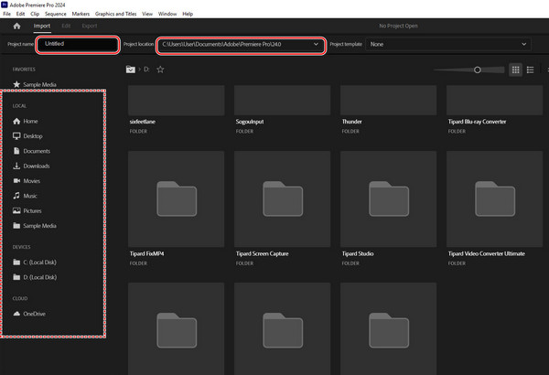Go to the Home screen icon
Screen dimensions: 549x375
coord(16,26)
